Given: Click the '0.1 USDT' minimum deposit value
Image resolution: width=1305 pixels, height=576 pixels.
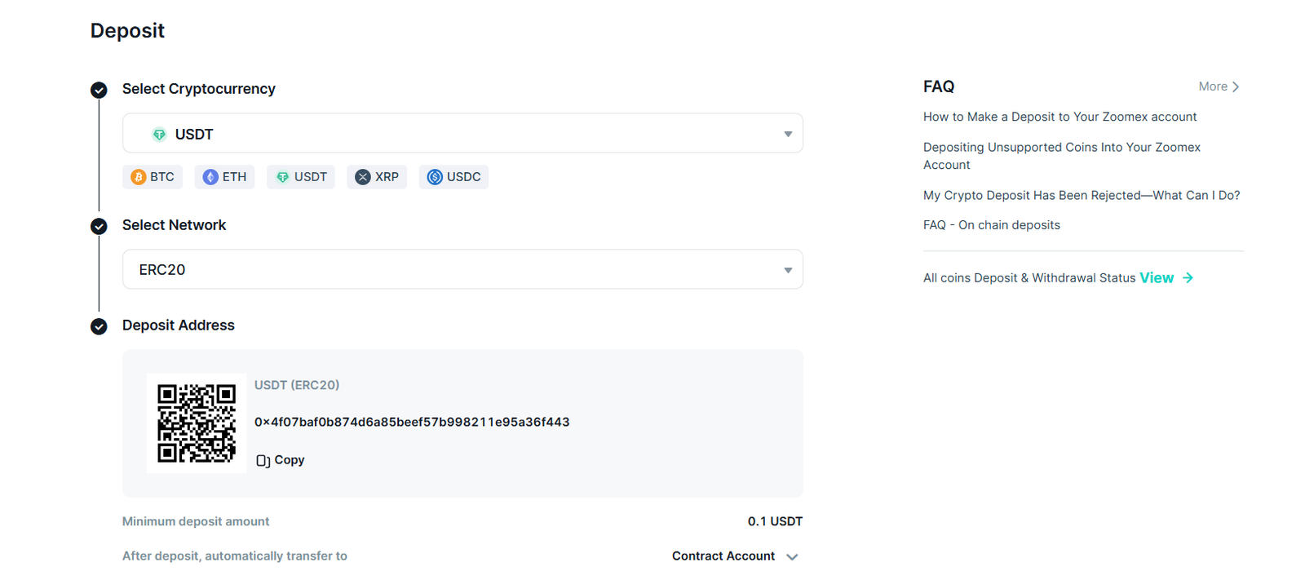Looking at the screenshot, I should tap(775, 521).
